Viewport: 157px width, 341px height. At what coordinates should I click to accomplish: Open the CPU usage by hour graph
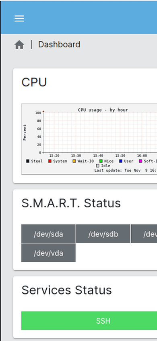[89, 139]
